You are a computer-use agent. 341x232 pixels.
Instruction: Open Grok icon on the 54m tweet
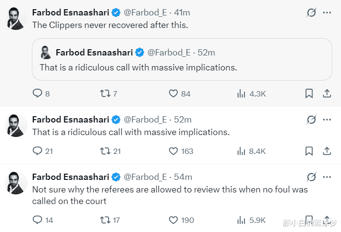coord(312,177)
